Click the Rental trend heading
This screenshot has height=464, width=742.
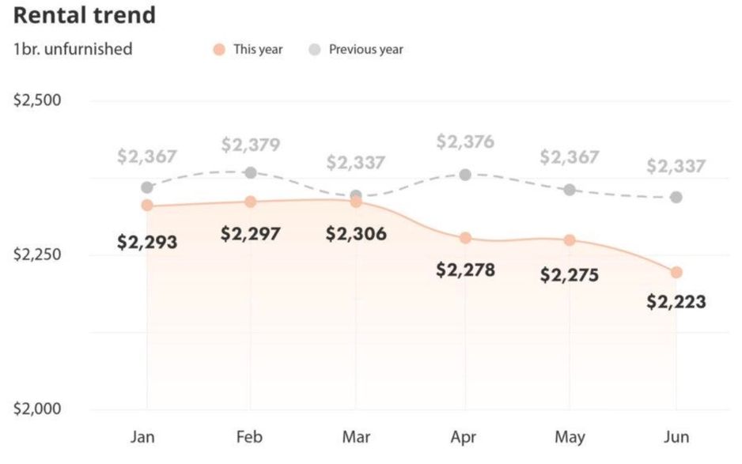tap(84, 15)
